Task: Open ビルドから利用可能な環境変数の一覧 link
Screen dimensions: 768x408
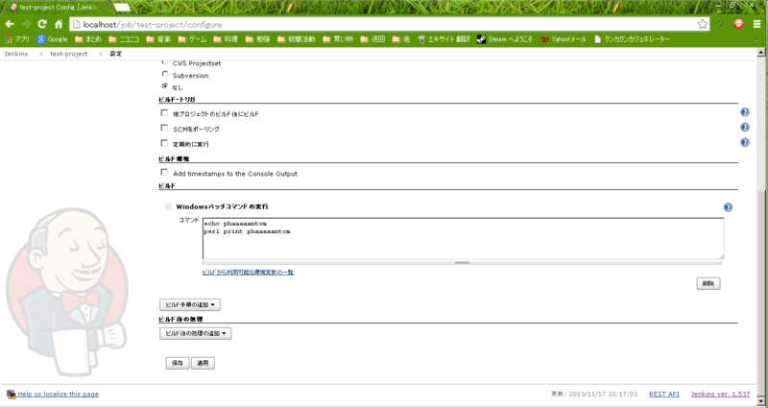Action: pos(248,273)
